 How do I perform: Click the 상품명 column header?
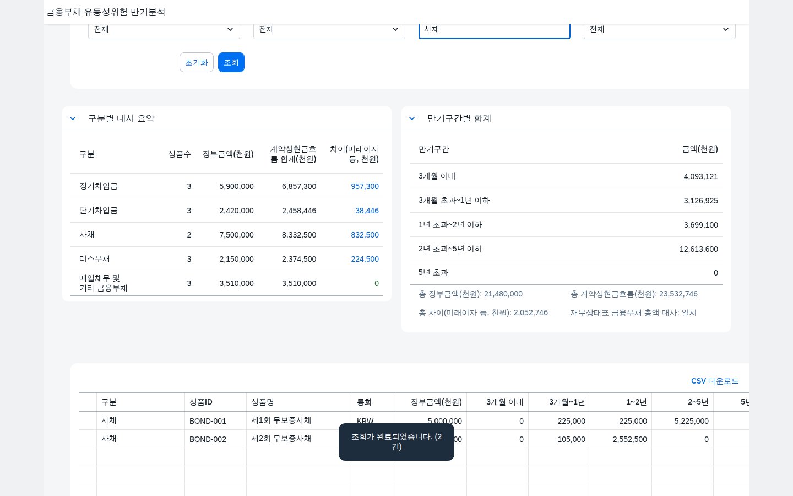(299, 402)
